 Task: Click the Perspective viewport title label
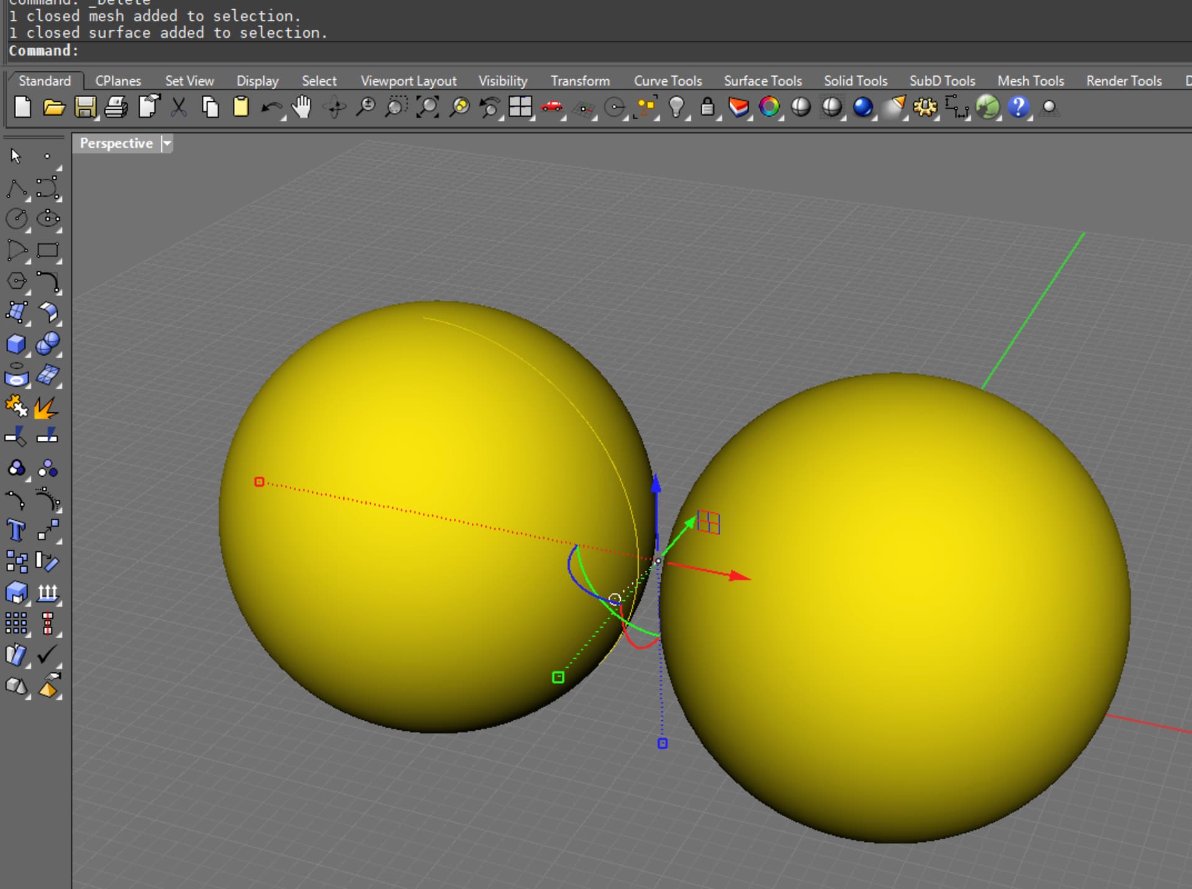point(116,143)
